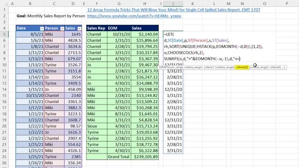Viewport: 299px width, 168px height.
Task: Open the Sales column filter dropdown
Action: coord(79,28)
